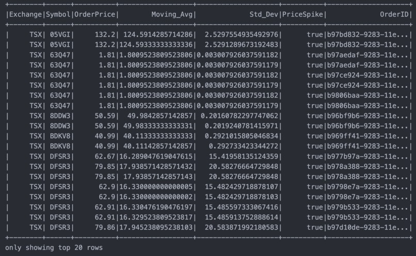Select Moving_Avg value 17.93857142857143
The image size is (416, 256).
click(158, 177)
